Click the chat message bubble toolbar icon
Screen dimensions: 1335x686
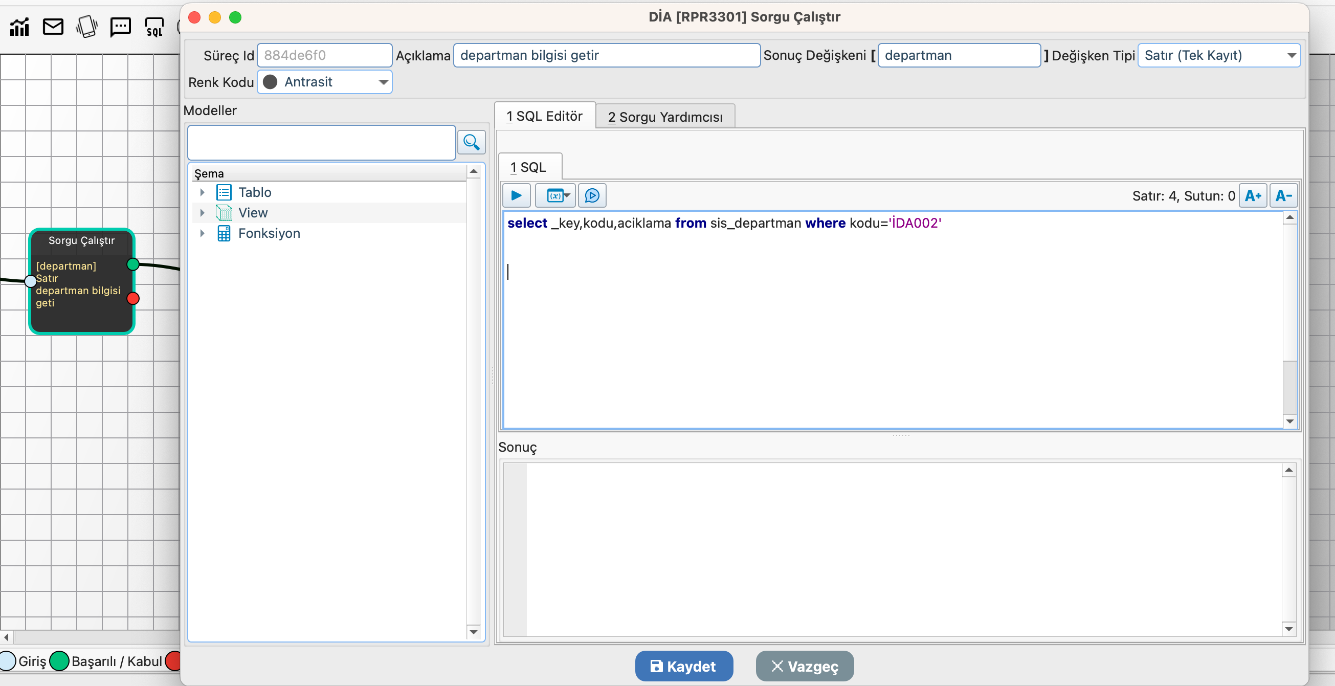[120, 27]
